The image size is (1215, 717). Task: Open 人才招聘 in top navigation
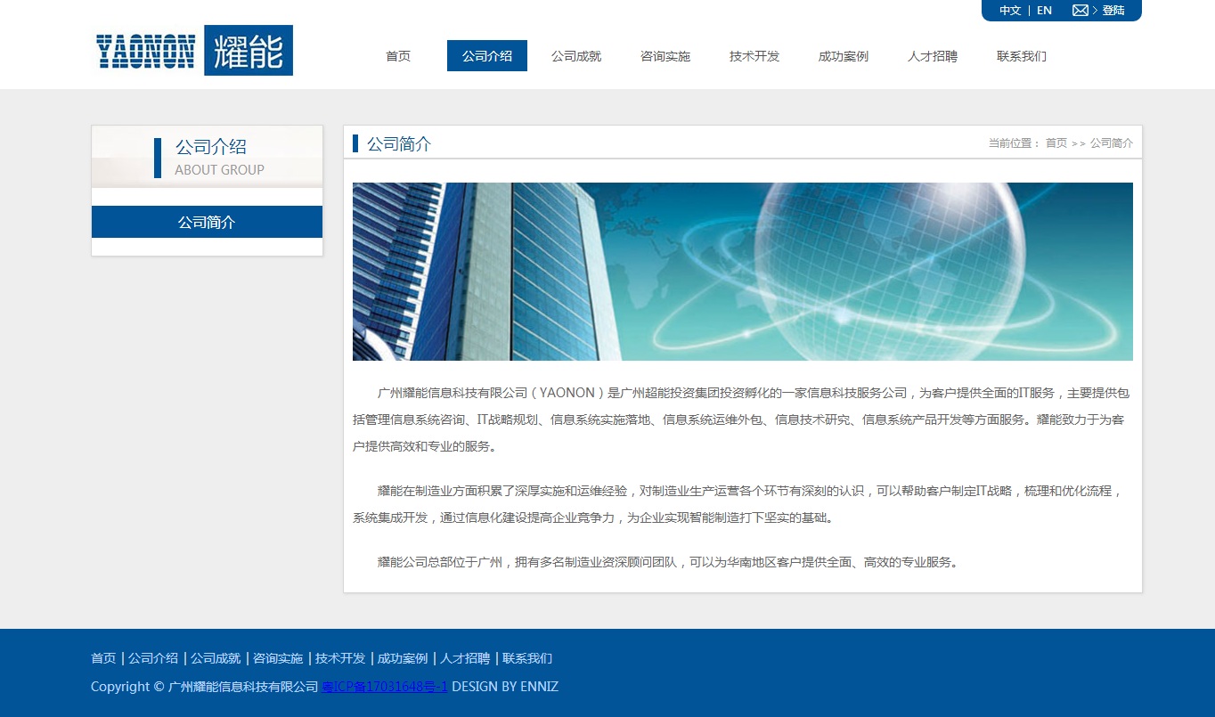(x=933, y=56)
